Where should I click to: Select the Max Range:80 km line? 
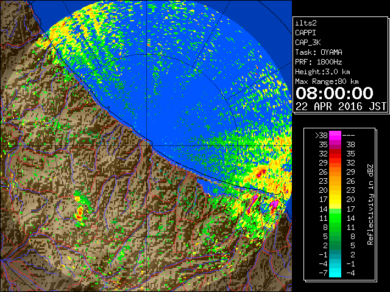pos(327,82)
